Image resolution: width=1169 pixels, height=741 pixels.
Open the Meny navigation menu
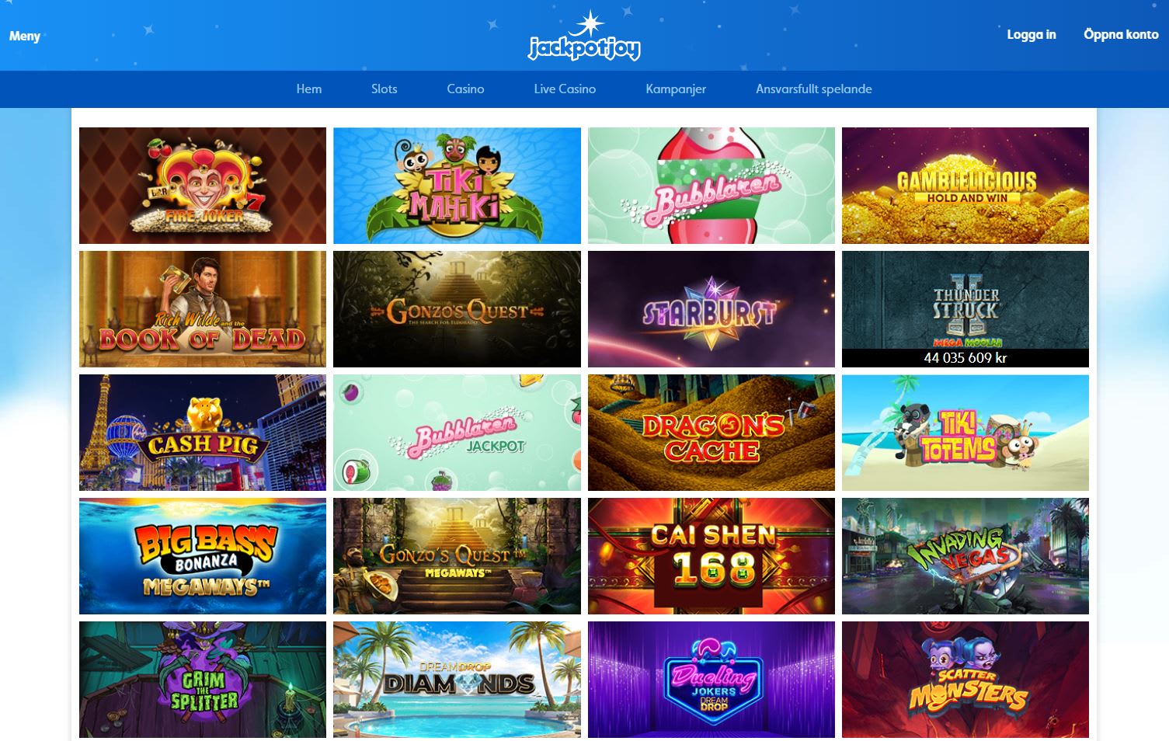pos(25,36)
